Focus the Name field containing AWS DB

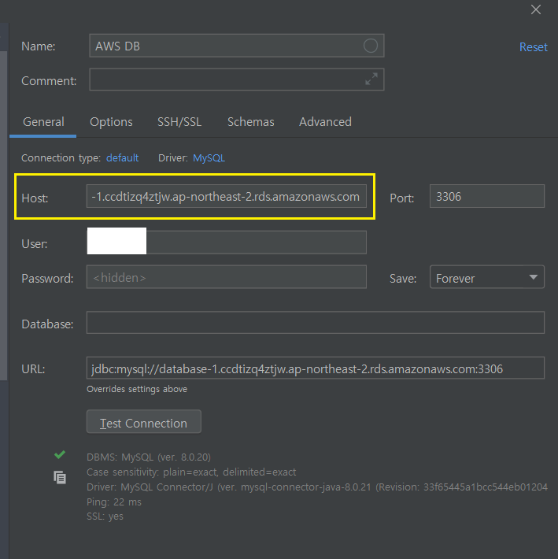click(237, 46)
